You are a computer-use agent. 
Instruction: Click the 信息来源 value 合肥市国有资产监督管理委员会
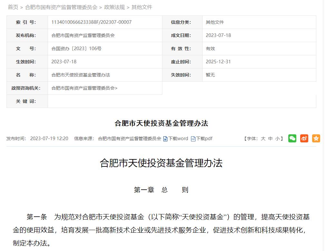pos(129,139)
